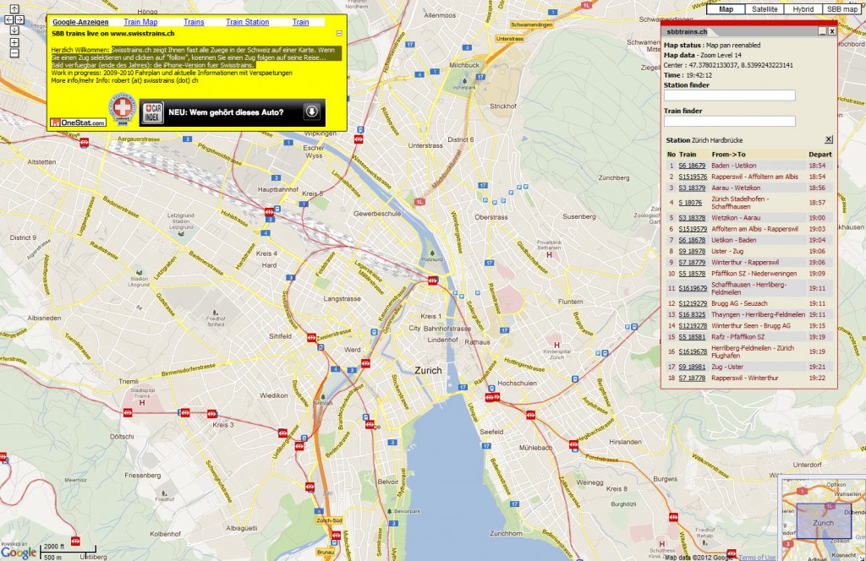Follow train S6 18679 to Baden - Uetikon
The width and height of the screenshot is (866, 561).
point(693,166)
